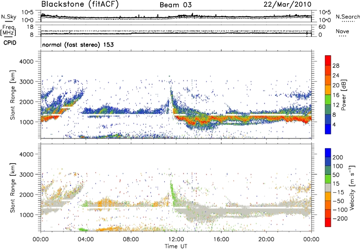Click the "N.Sky" legend label
This screenshot has width=360, height=249.
coord(9,17)
